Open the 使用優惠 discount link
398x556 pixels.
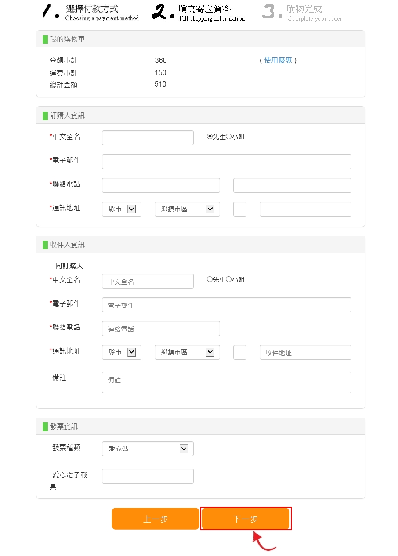tap(278, 60)
